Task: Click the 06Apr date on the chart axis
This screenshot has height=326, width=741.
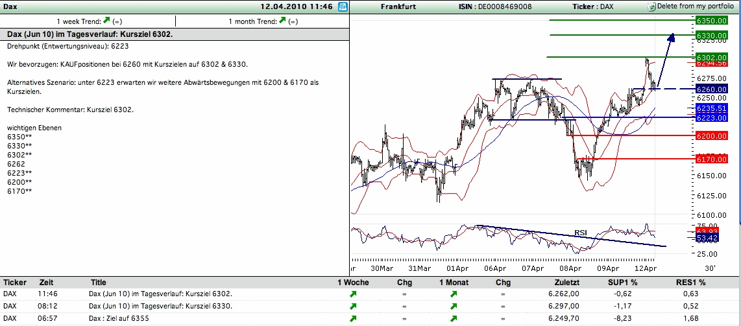Action: coord(495,268)
